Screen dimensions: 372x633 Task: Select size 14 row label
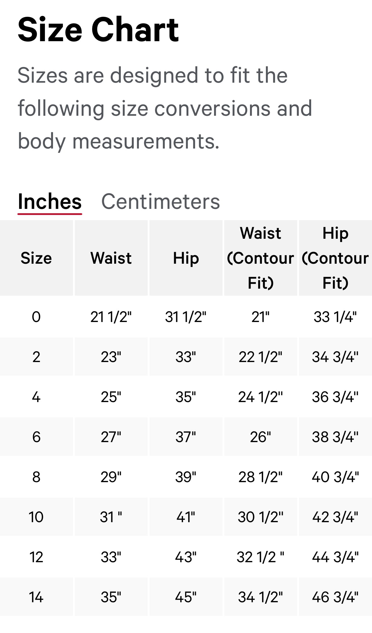tap(36, 597)
